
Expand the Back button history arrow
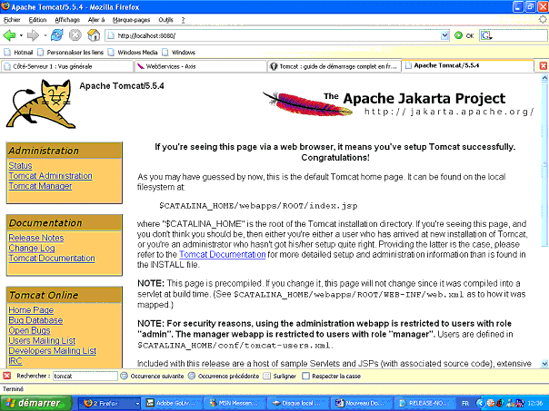point(21,35)
